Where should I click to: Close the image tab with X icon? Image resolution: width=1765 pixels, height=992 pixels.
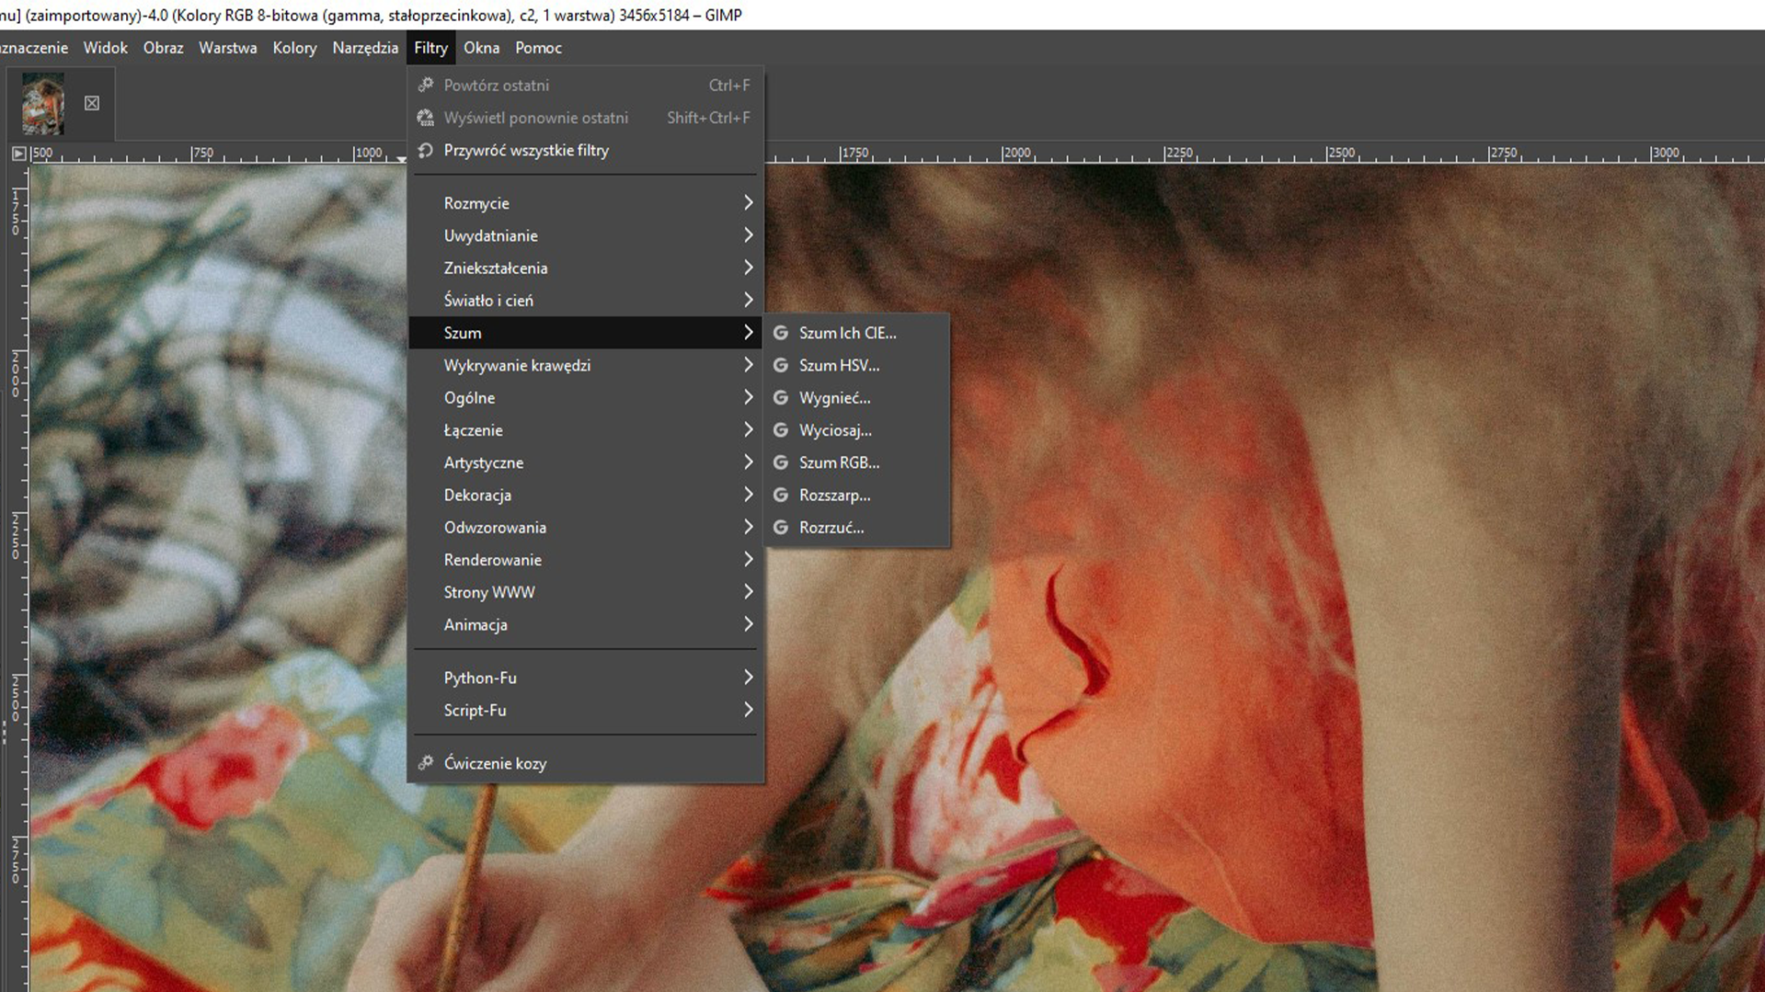click(x=92, y=103)
